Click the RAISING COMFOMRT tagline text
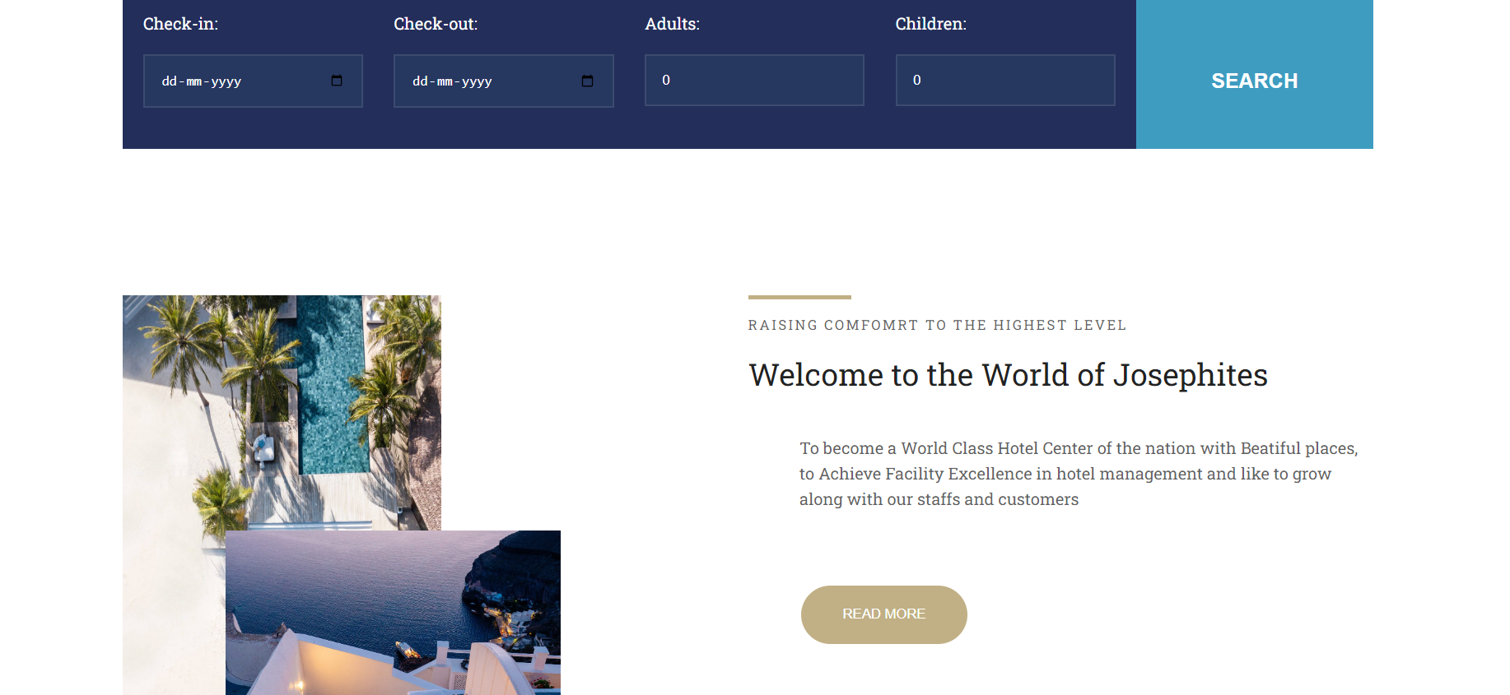Viewport: 1510px width, 695px height. tap(936, 325)
